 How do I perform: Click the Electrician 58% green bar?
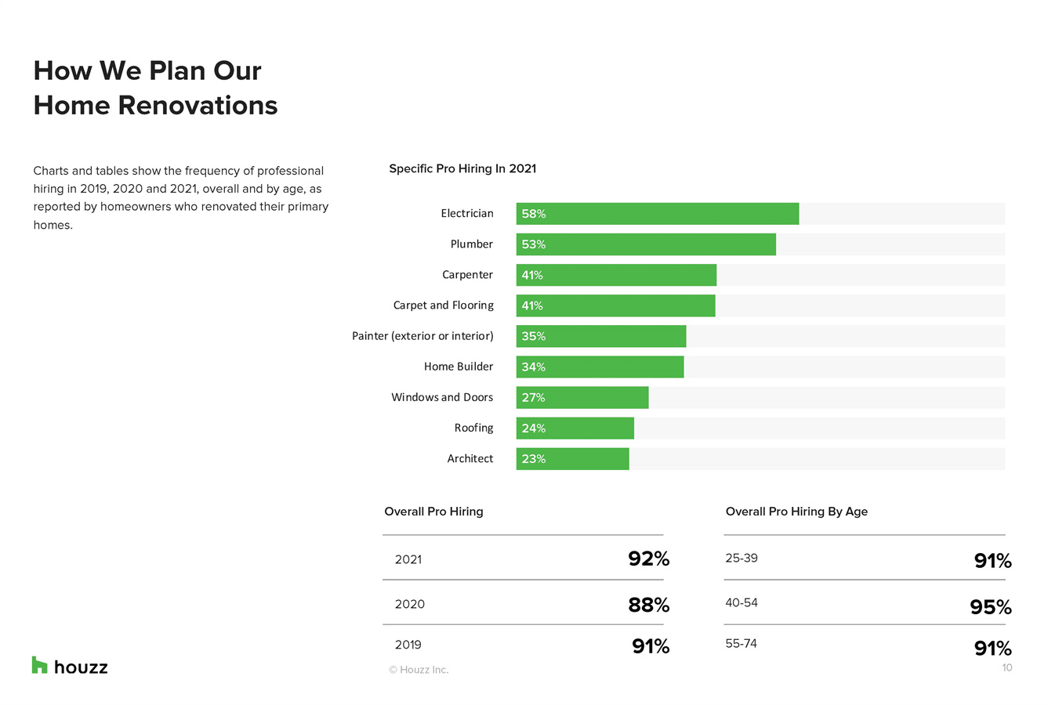click(x=657, y=214)
